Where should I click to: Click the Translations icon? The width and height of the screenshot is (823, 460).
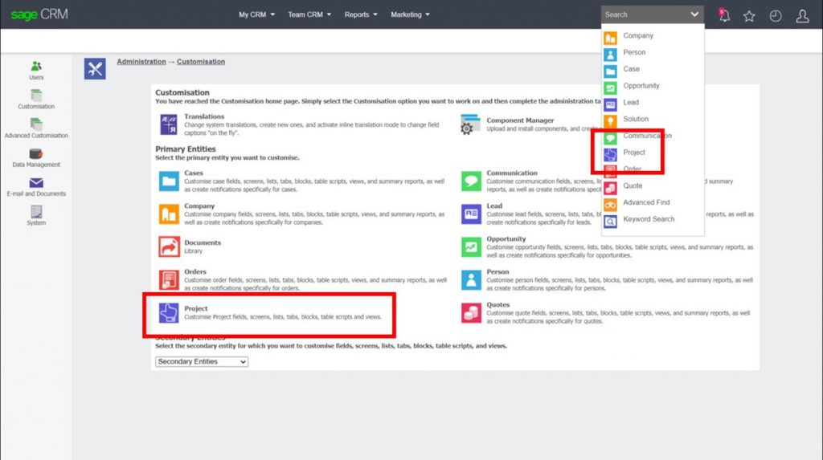[169, 125]
